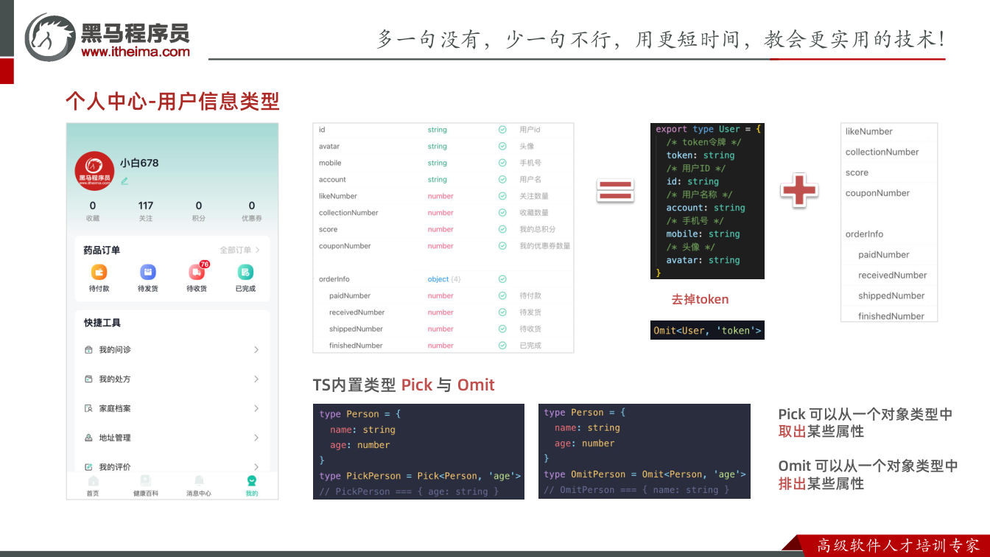Expand the 我的评价 row chevron

[x=256, y=467]
